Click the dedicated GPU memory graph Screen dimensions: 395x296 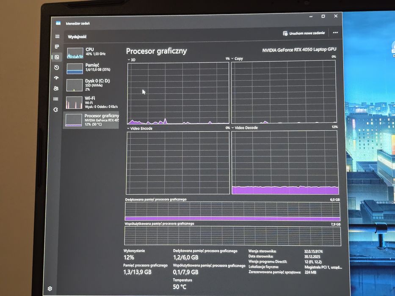232,211
